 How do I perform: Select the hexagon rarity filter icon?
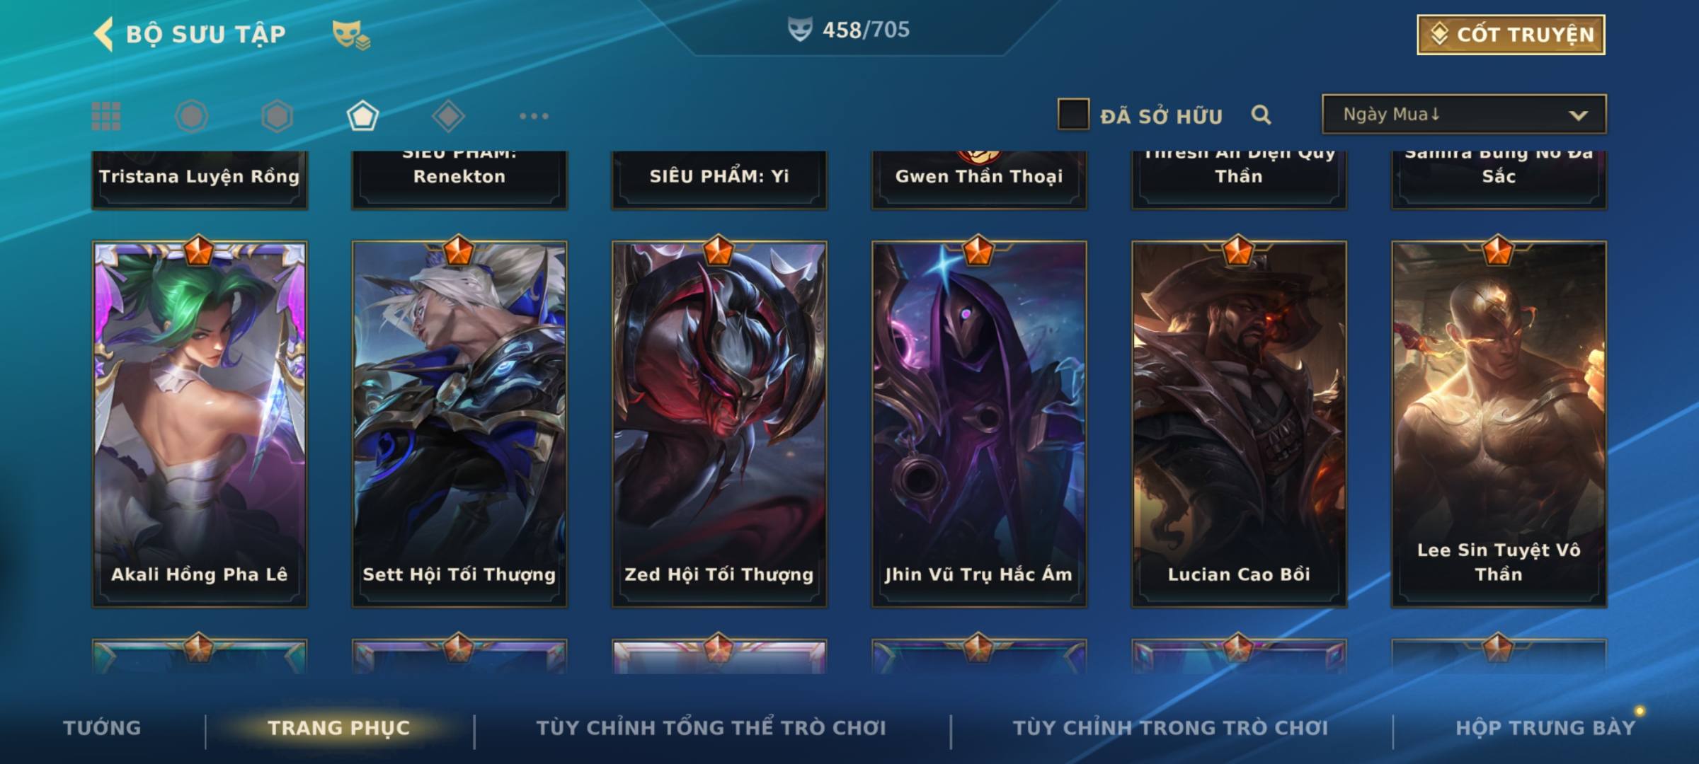(x=277, y=116)
